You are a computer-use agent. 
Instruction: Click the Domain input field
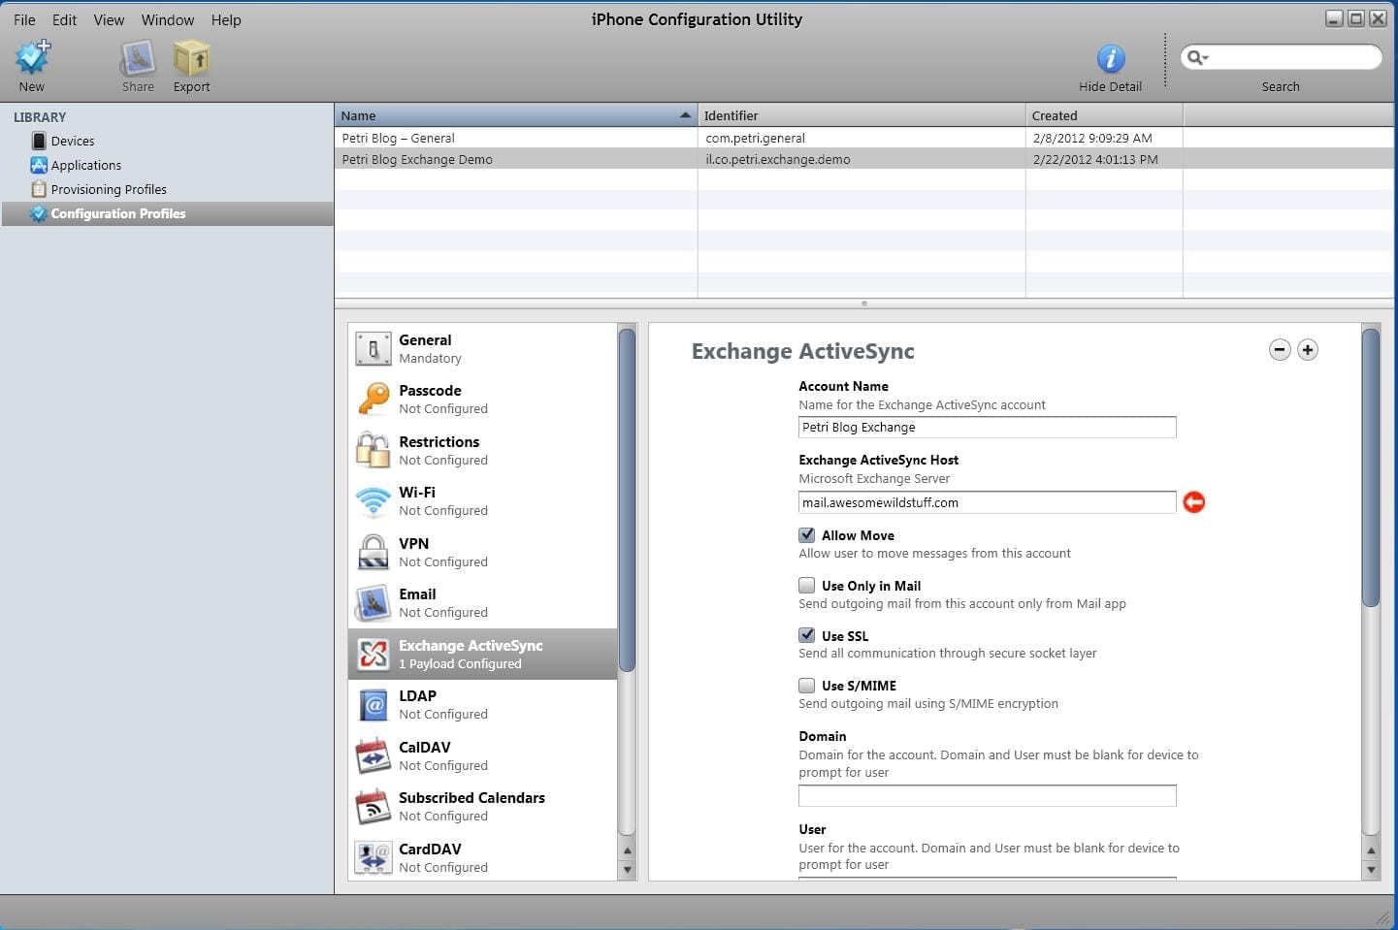tap(987, 796)
